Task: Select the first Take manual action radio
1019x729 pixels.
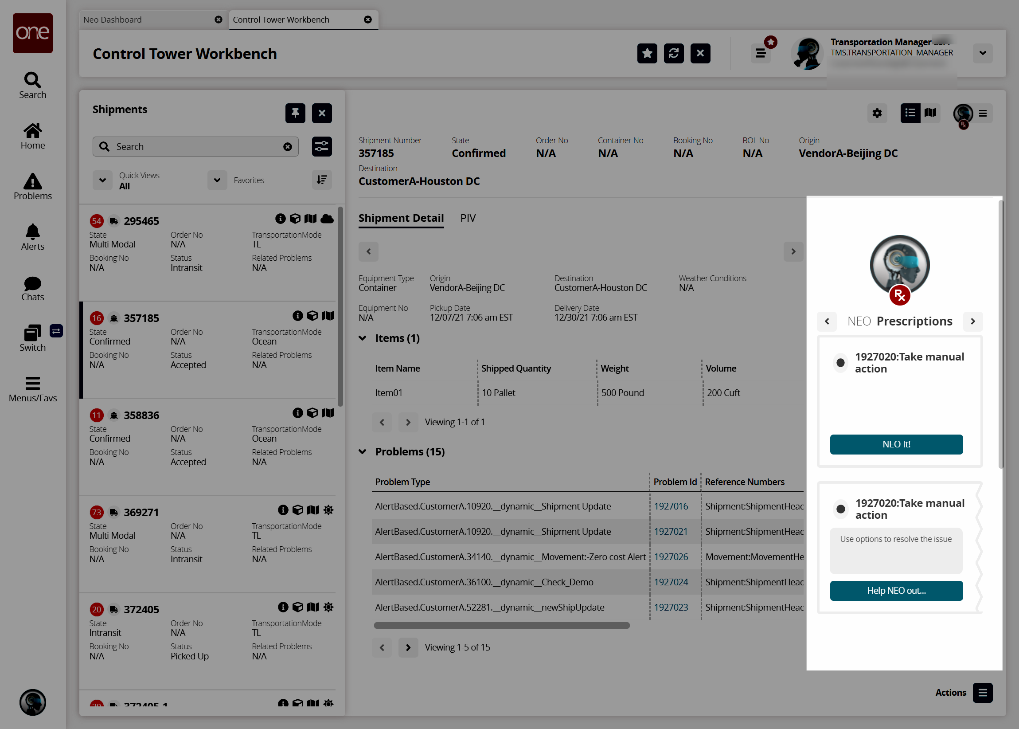Action: coord(840,362)
